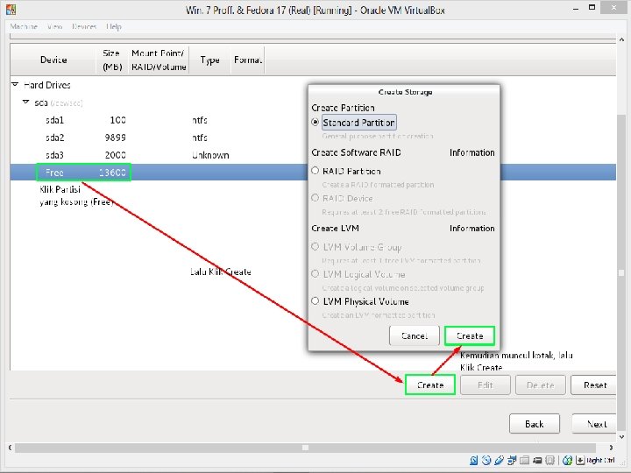Image resolution: width=631 pixels, height=473 pixels.
Task: Click the Type column header
Action: (209, 60)
